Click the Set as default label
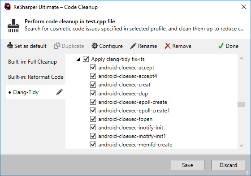Screen dimensions: 251x176 pos(30,46)
